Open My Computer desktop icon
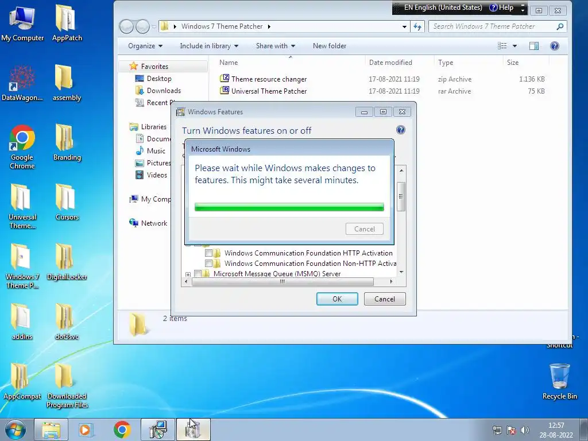 pos(22,23)
